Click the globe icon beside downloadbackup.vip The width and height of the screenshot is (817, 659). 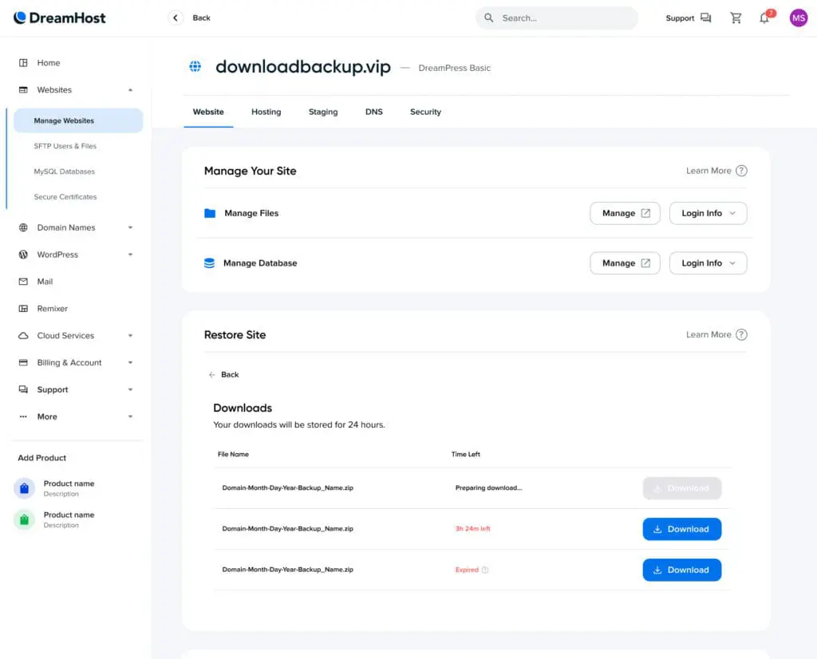(x=195, y=67)
